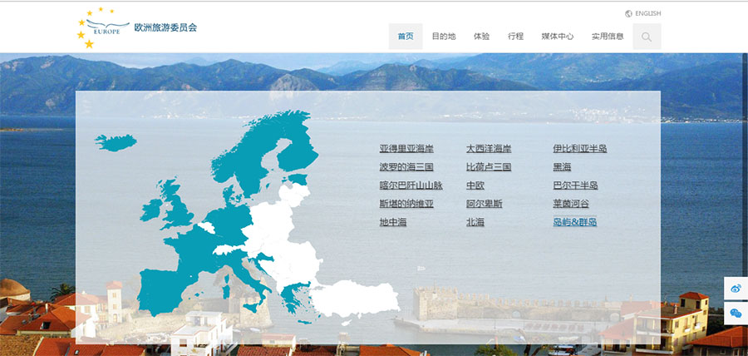Image resolution: width=748 pixels, height=356 pixels.
Task: Choose the highlighted 岛屿&群岛 link
Action: coord(575,222)
